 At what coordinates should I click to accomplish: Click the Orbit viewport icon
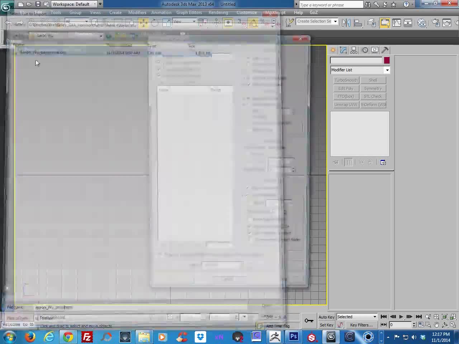tap(445, 325)
